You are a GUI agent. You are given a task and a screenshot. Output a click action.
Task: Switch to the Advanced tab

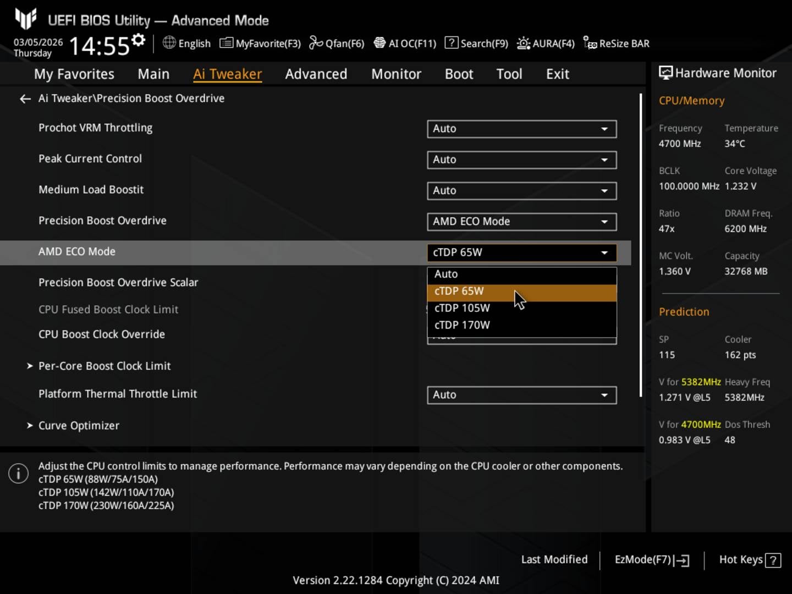[x=316, y=74]
